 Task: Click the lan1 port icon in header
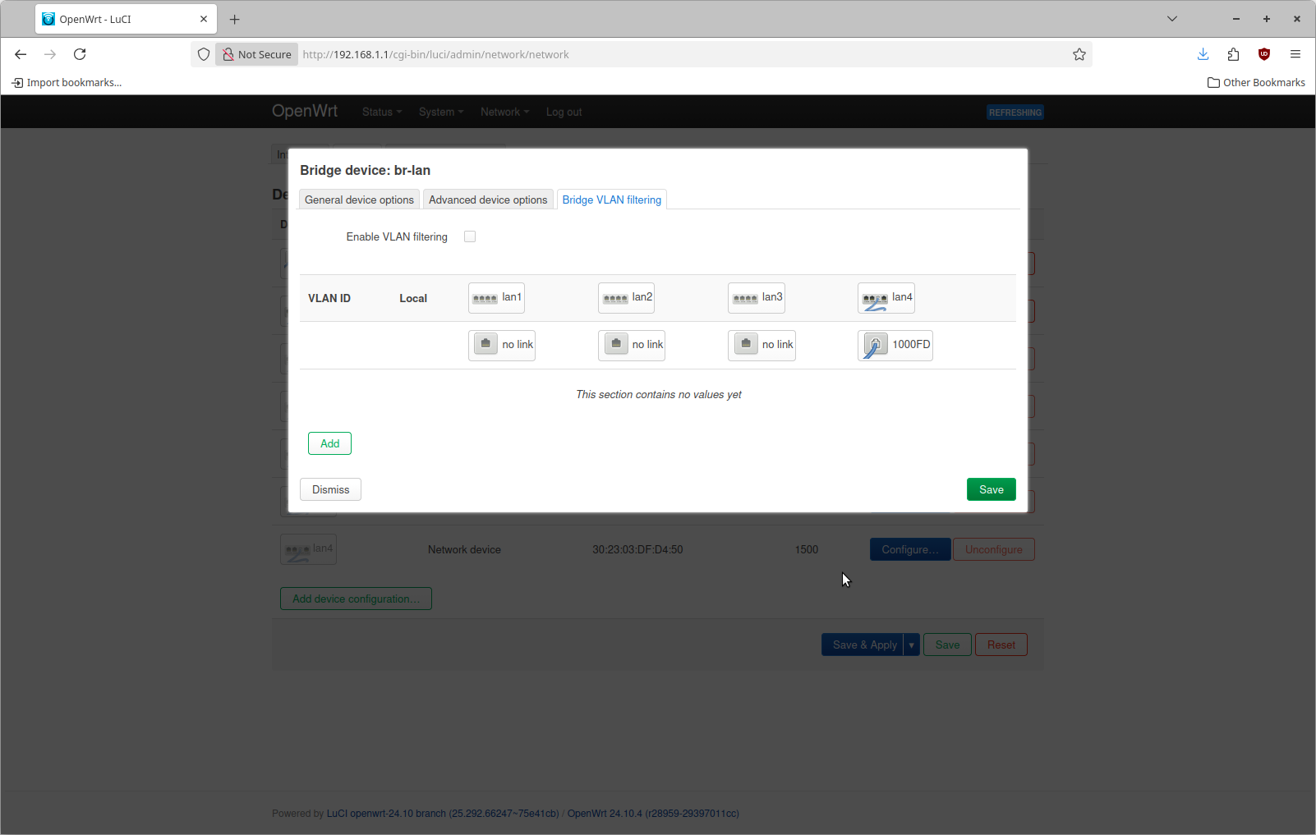pos(485,298)
